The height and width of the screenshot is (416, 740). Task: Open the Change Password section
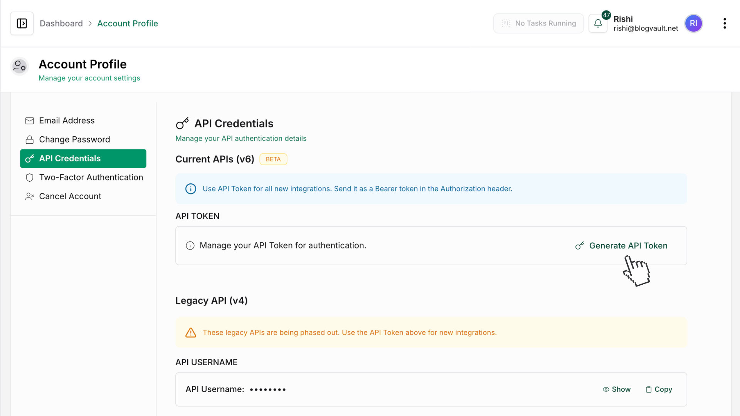tap(83, 139)
